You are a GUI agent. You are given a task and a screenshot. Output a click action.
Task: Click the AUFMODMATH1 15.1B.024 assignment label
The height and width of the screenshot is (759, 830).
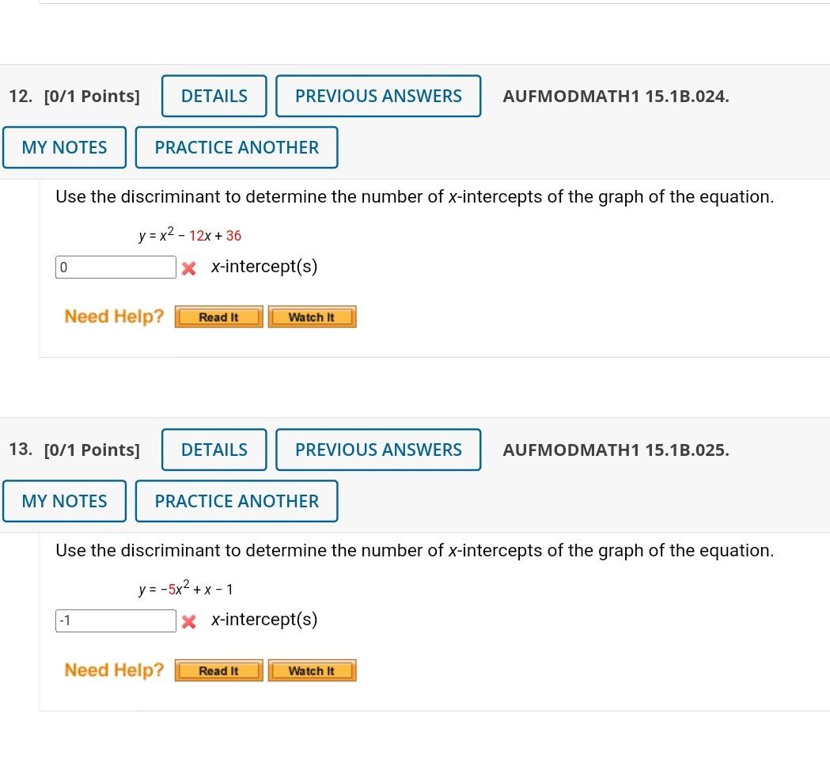[616, 96]
